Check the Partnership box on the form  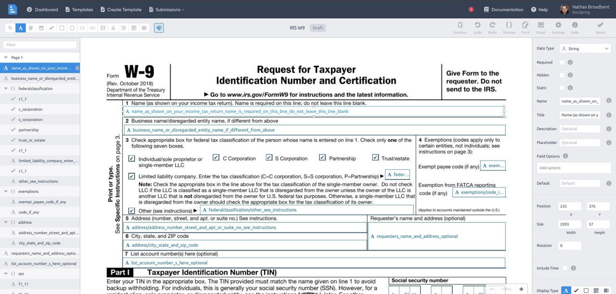(x=322, y=157)
